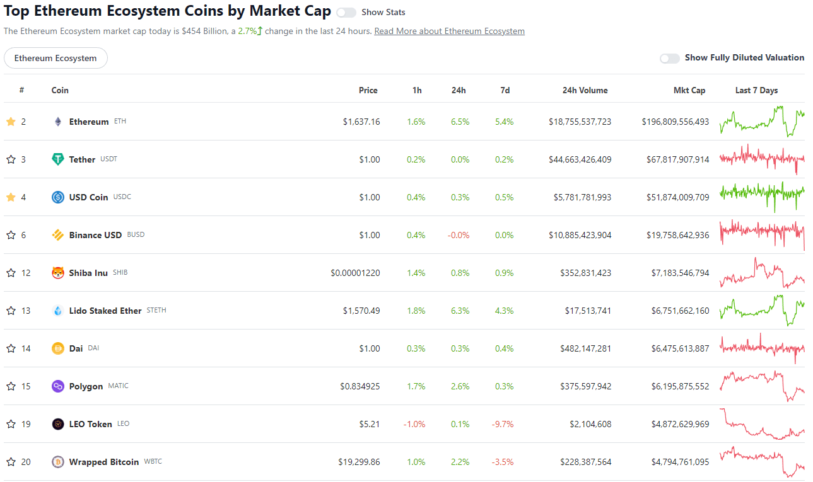Open Ethereum's 7-day sparkline chart
Image resolution: width=813 pixels, height=482 pixels.
click(x=762, y=122)
